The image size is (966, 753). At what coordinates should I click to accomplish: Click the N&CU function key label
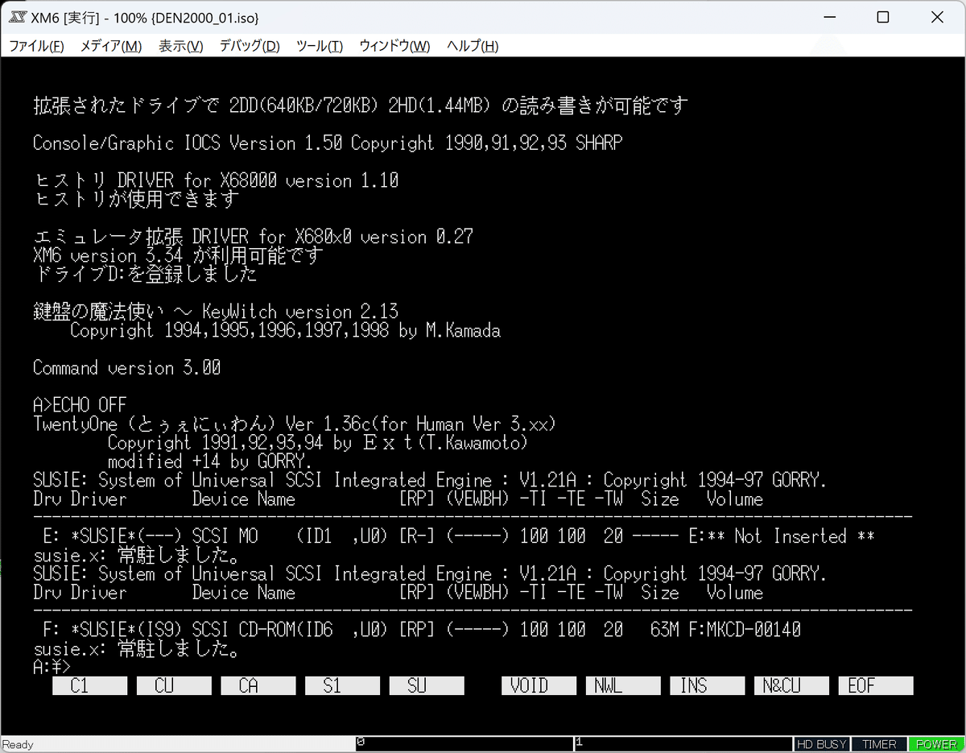click(x=791, y=685)
